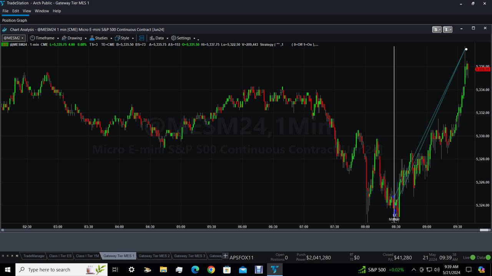Click the red 5,335.75 current price marker
This screenshot has height=276, width=492.
pos(483,69)
